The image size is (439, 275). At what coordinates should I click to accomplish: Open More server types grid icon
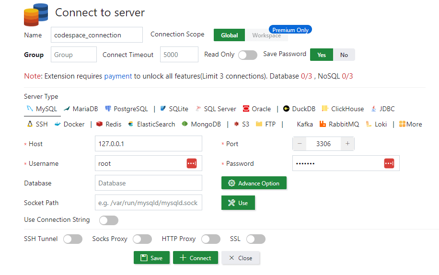tap(402, 124)
